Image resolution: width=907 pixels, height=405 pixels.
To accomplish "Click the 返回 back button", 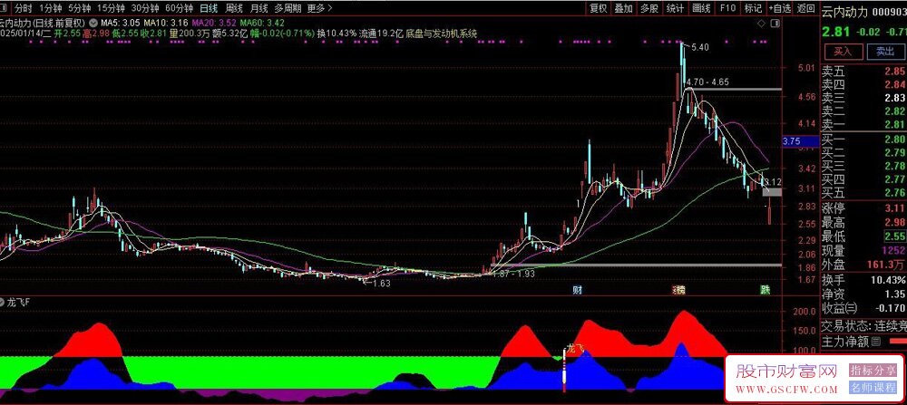I will tap(805, 8).
